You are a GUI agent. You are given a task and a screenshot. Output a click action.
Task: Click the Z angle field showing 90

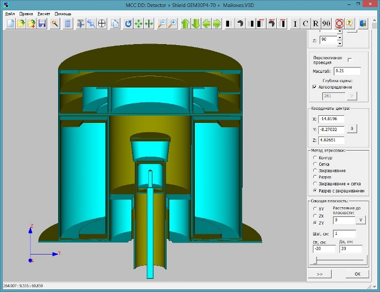pos(328,40)
